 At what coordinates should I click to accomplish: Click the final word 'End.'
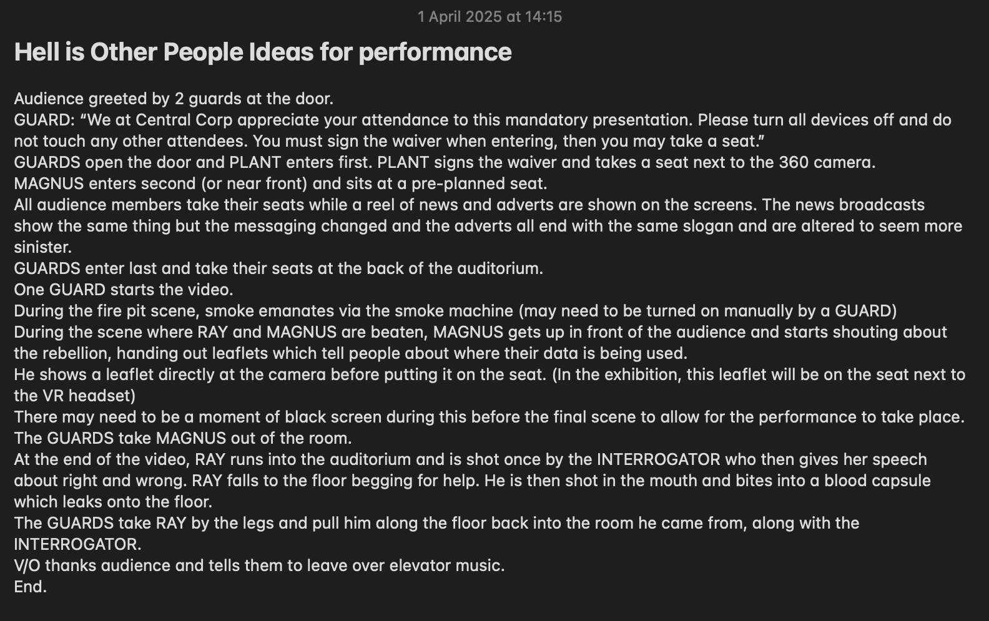tap(30, 587)
